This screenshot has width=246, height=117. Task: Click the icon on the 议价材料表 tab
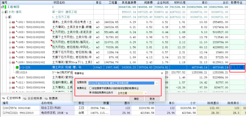(25, 98)
